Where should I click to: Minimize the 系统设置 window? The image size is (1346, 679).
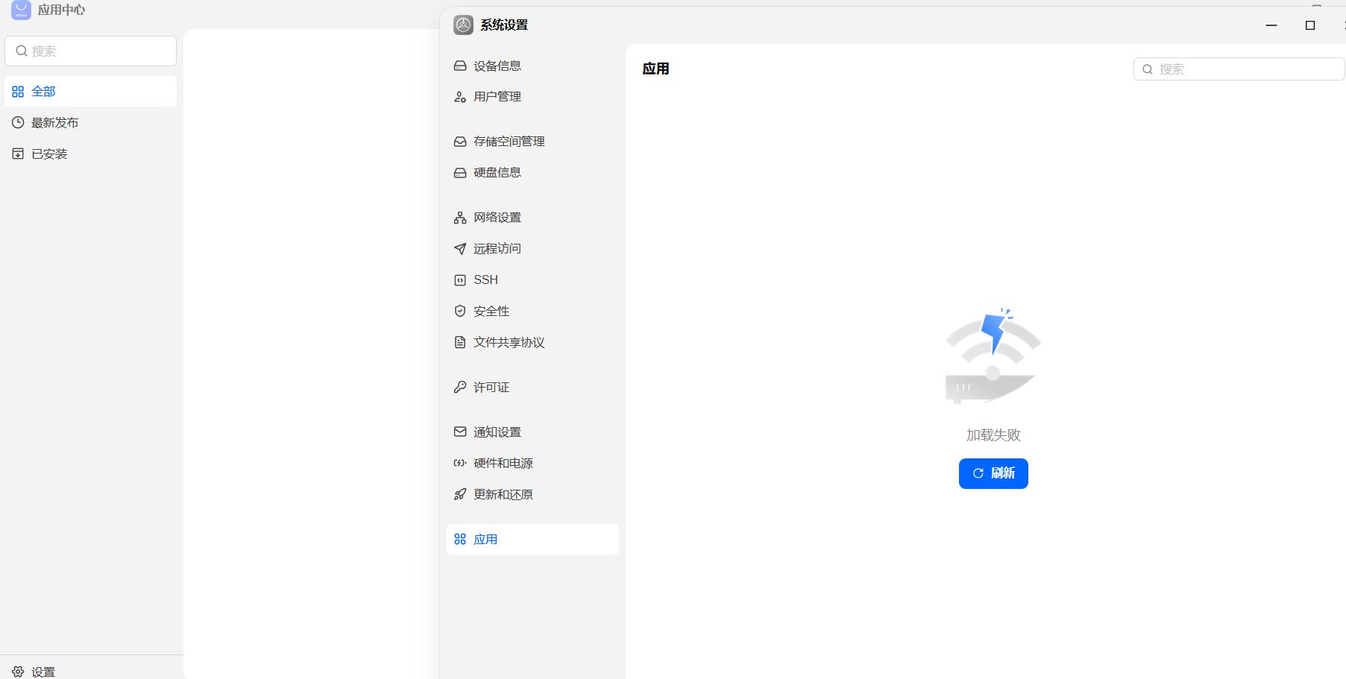coord(1271,25)
